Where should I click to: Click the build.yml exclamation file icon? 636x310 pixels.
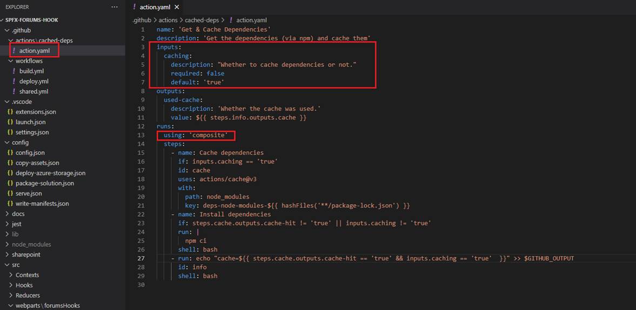[x=14, y=71]
